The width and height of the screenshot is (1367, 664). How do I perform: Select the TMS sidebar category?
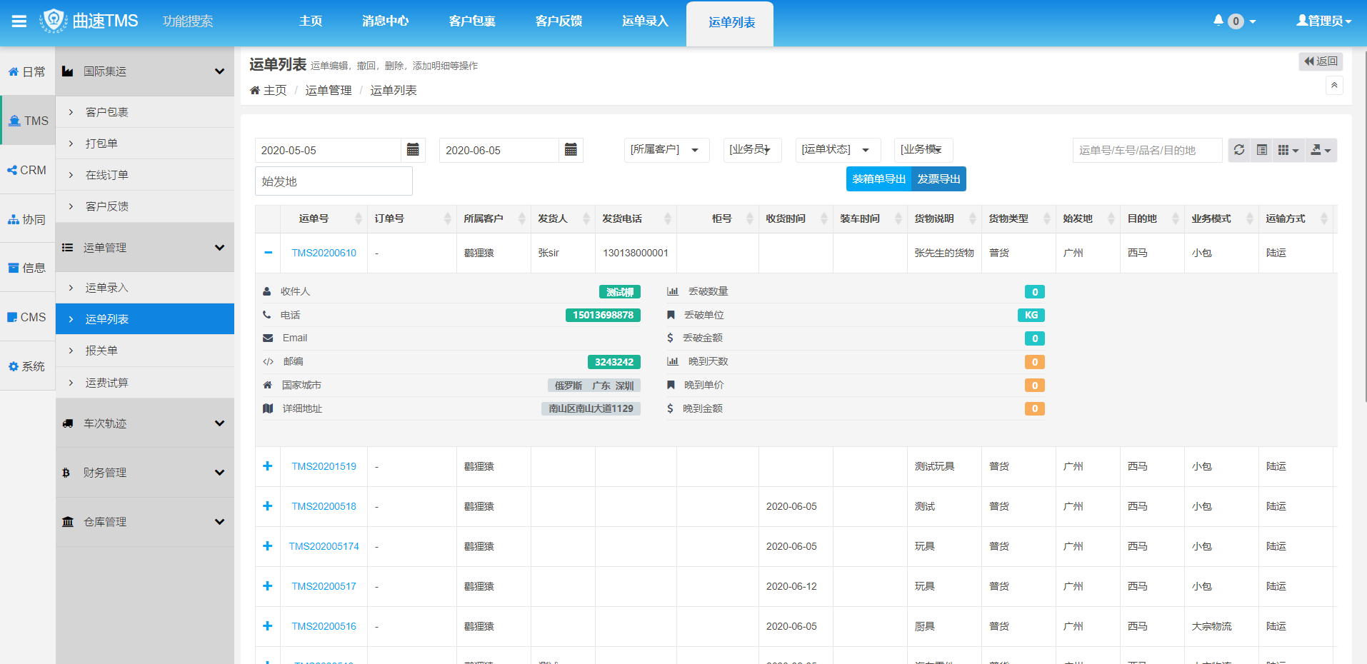[x=27, y=121]
